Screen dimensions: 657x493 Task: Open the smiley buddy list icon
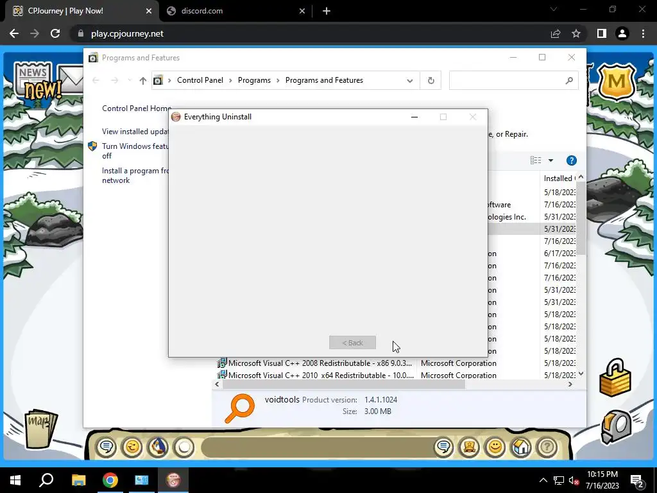495,447
